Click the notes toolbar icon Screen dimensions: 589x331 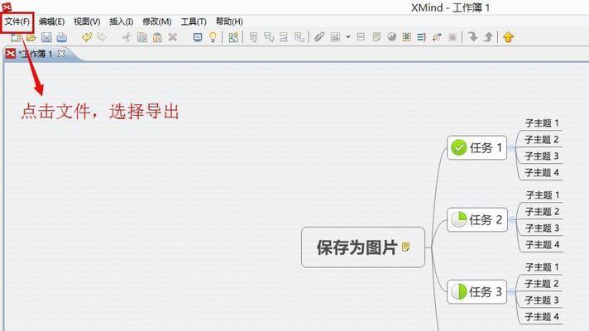point(376,36)
